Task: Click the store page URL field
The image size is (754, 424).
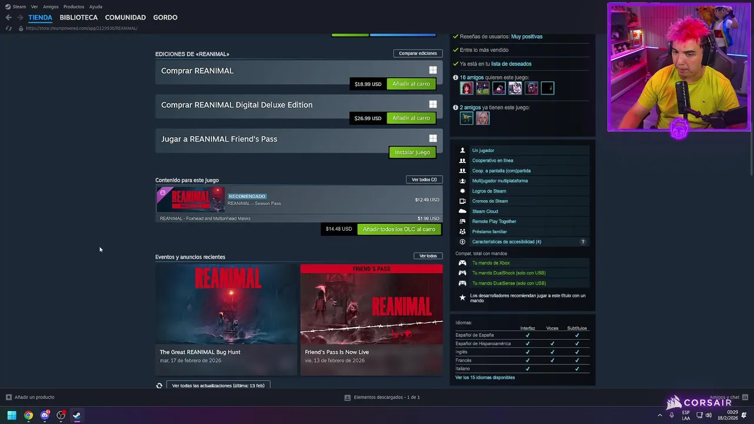Action: point(81,28)
